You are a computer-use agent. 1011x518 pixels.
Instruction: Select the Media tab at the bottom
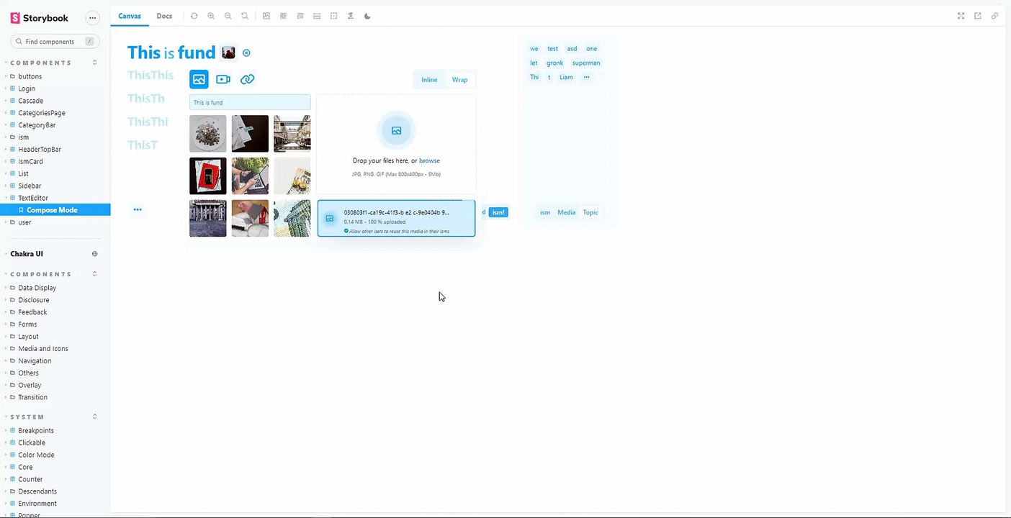567,212
